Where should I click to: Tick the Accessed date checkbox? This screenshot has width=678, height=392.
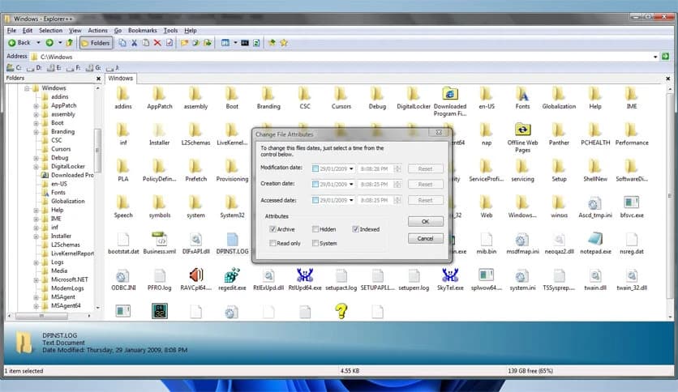[x=315, y=200]
